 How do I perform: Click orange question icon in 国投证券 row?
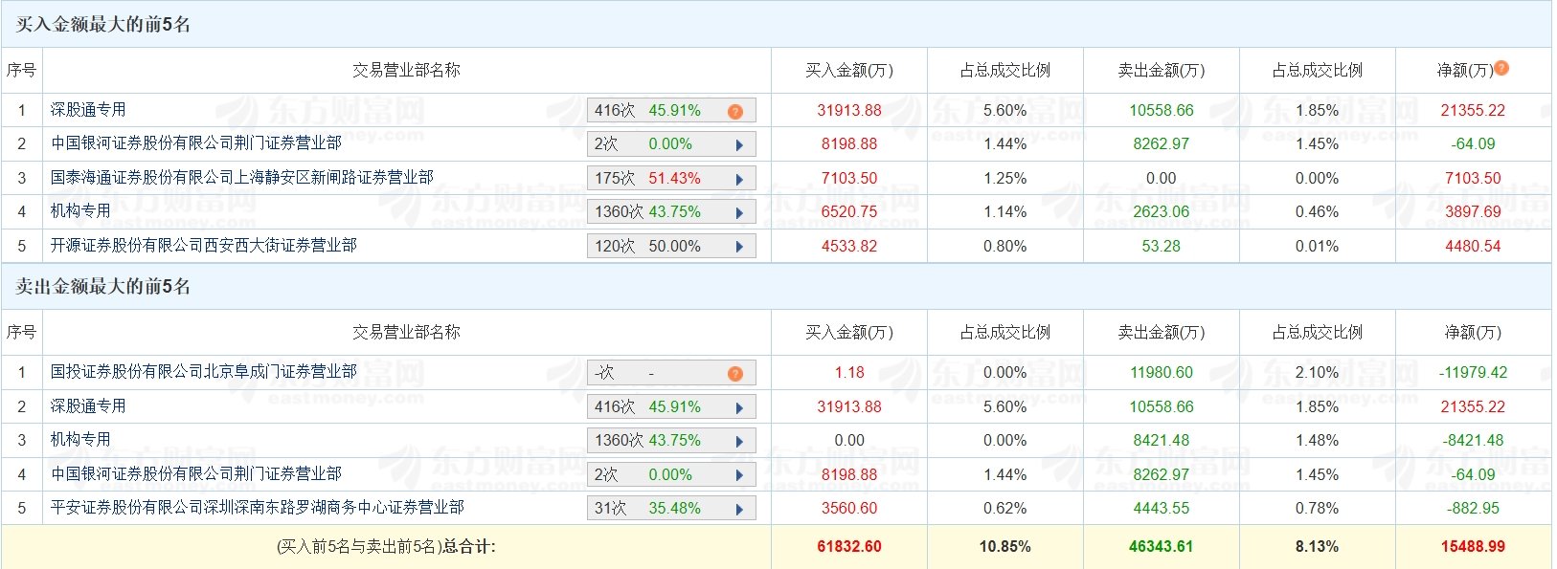coord(735,373)
